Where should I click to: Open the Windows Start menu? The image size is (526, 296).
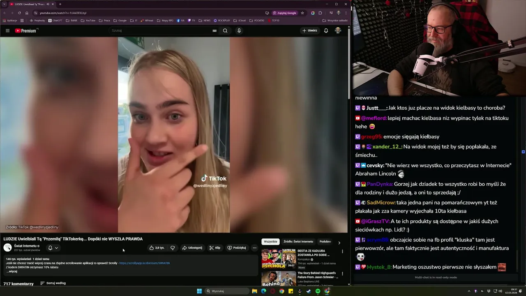click(199, 291)
